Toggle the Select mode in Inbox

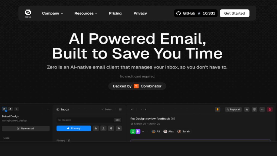[107, 109]
